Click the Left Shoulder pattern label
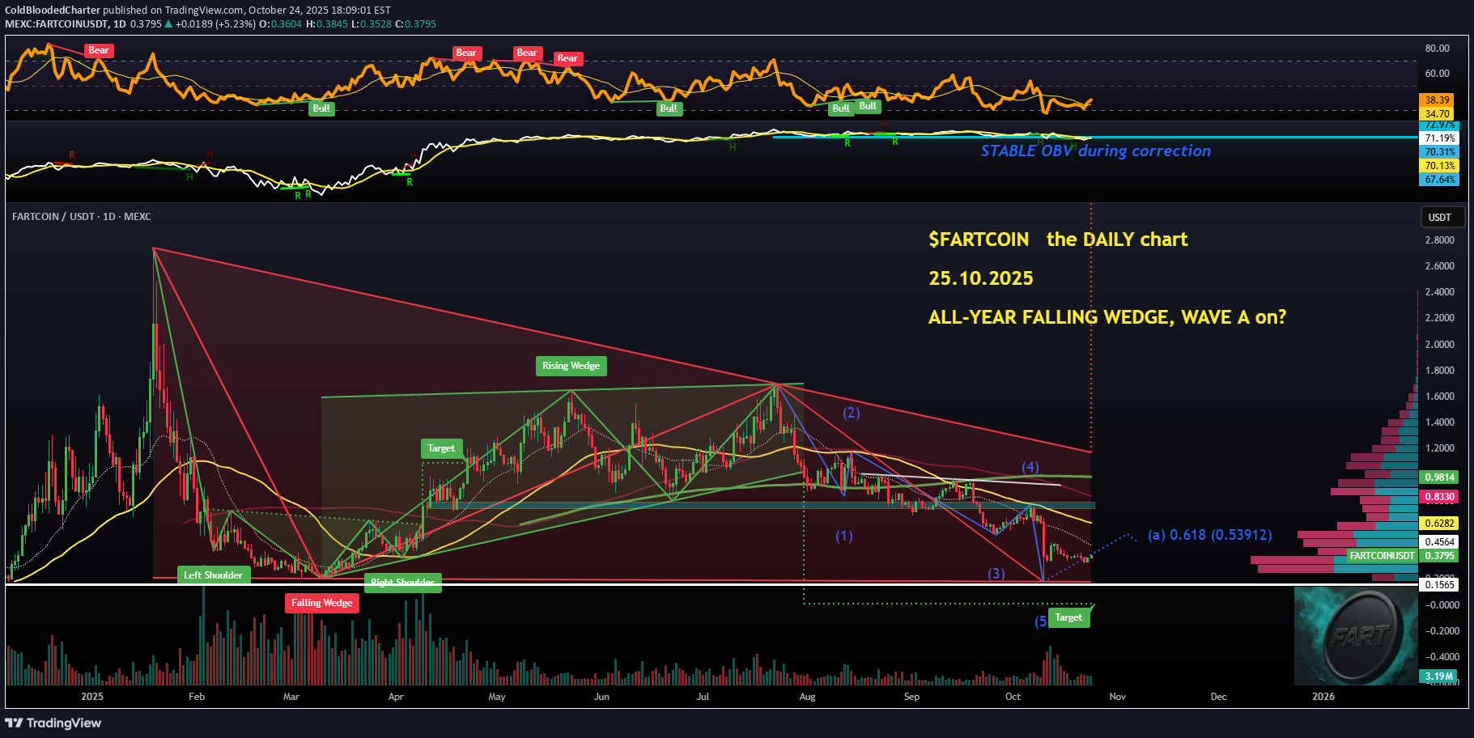Image resolution: width=1474 pixels, height=738 pixels. point(213,575)
